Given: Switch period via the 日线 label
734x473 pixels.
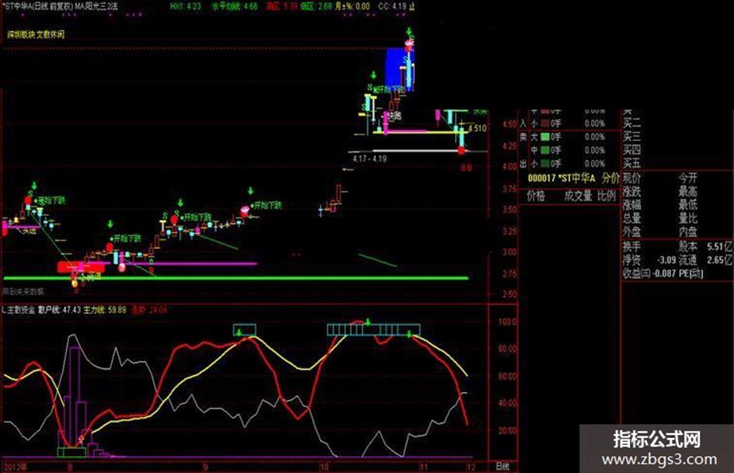Looking at the screenshot, I should pos(503,467).
